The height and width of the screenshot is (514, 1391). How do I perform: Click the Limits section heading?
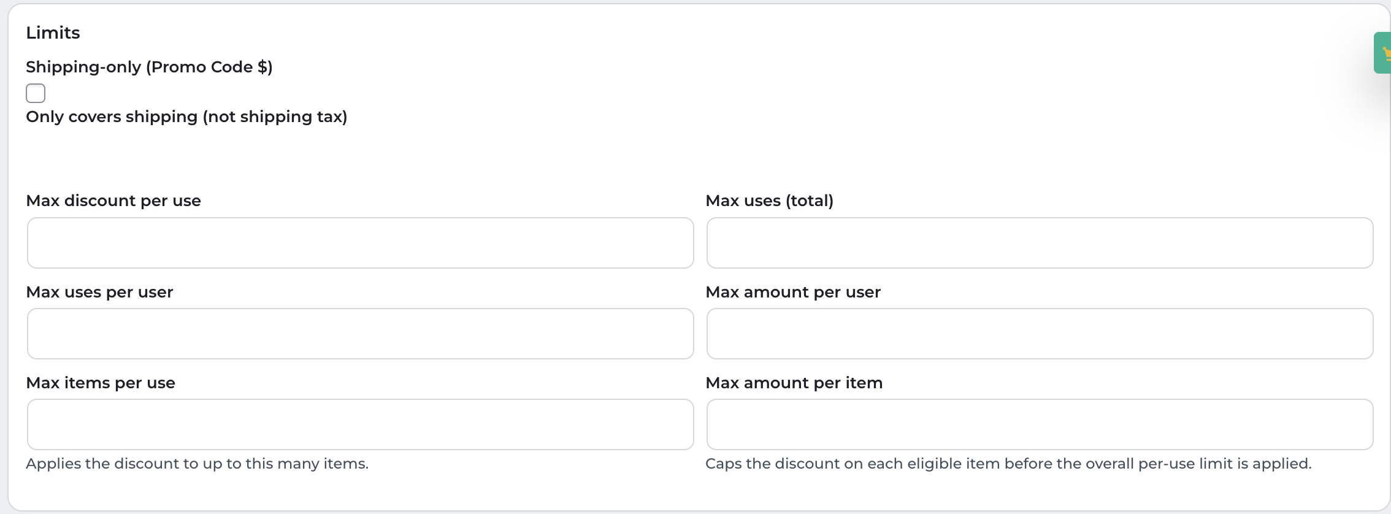(x=53, y=33)
